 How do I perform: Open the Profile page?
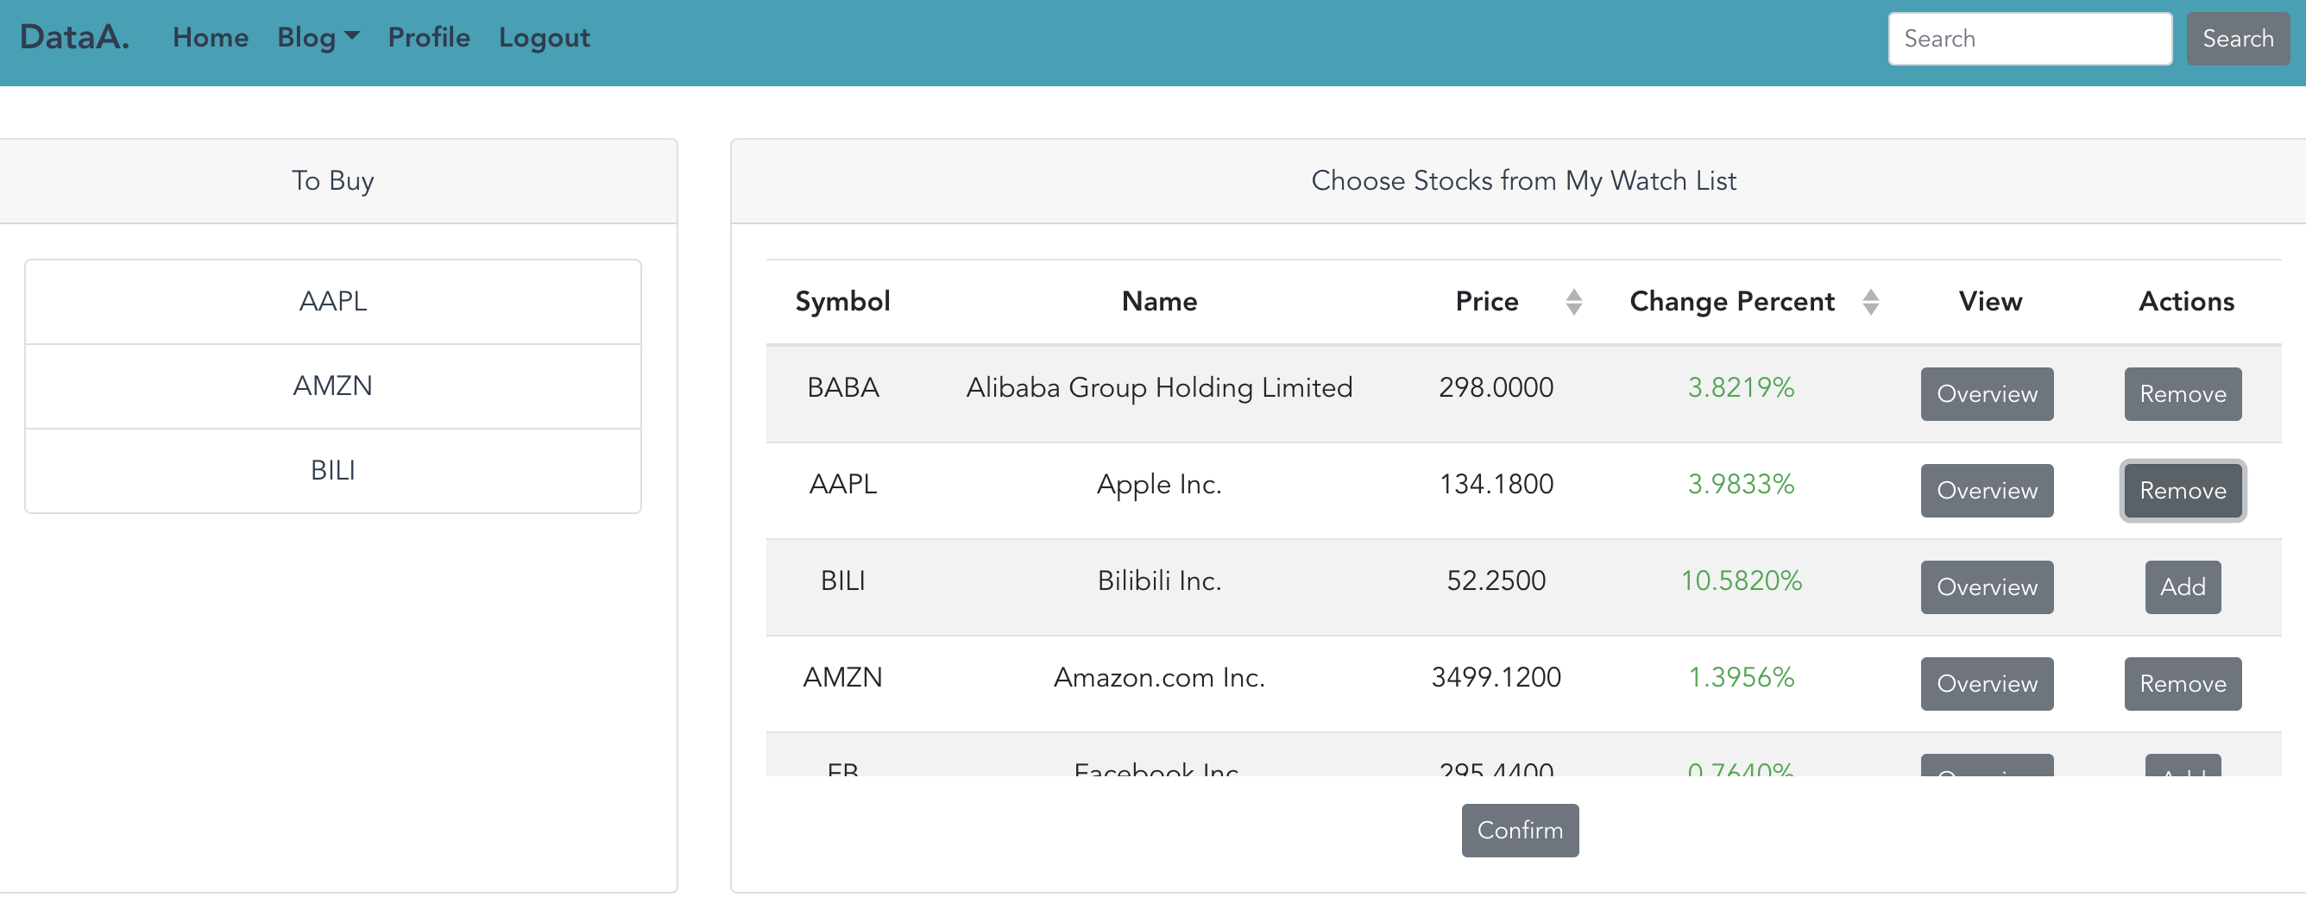click(x=428, y=38)
